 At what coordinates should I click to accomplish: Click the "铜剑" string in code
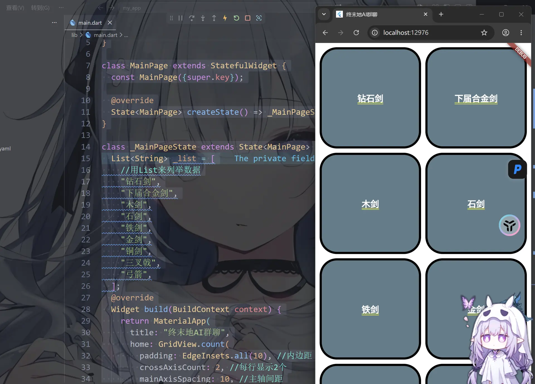[134, 251]
